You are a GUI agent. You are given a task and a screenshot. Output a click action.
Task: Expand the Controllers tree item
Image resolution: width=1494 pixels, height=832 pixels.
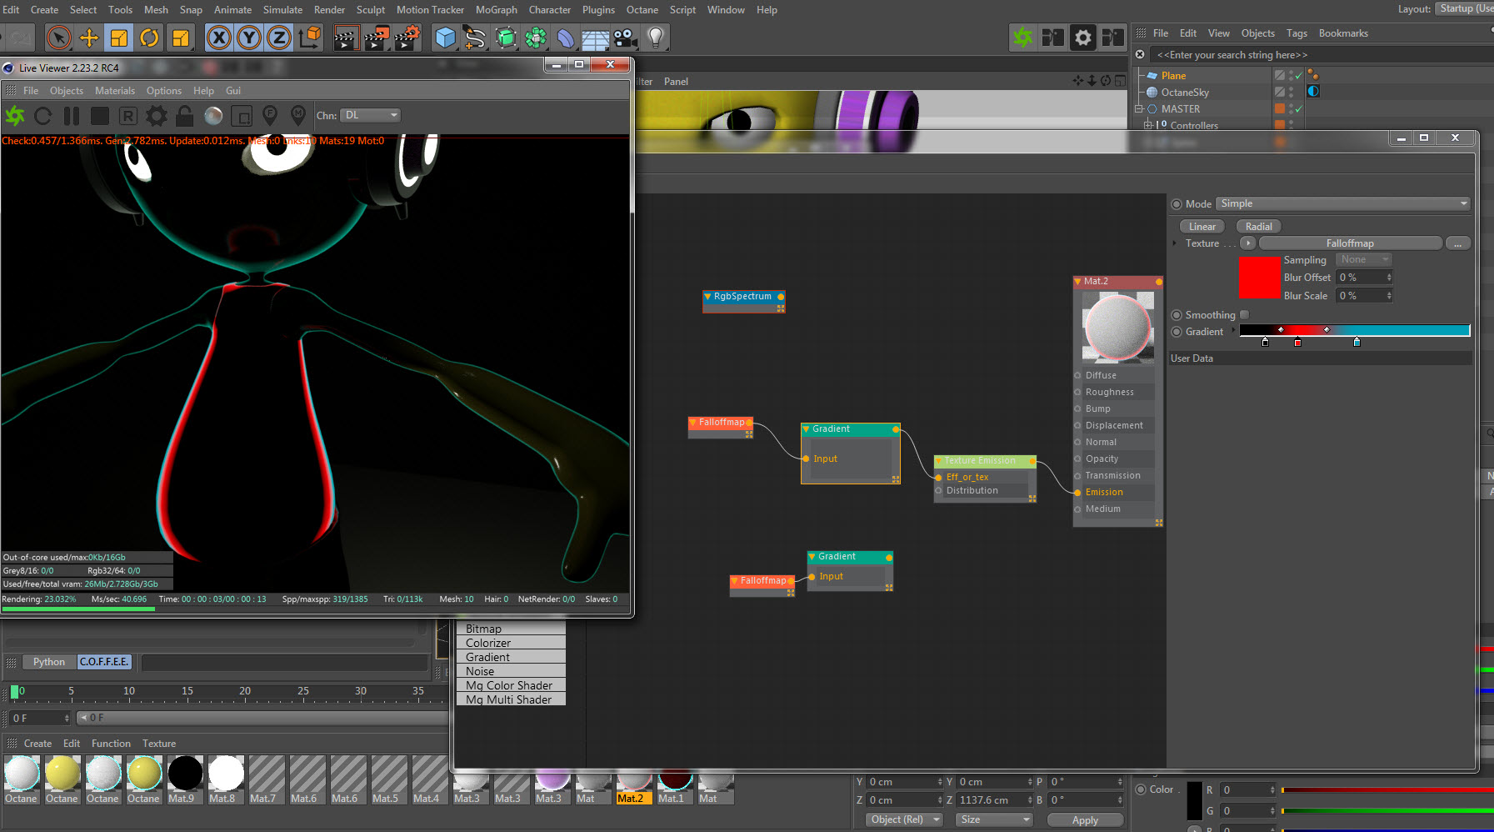pos(1148,126)
